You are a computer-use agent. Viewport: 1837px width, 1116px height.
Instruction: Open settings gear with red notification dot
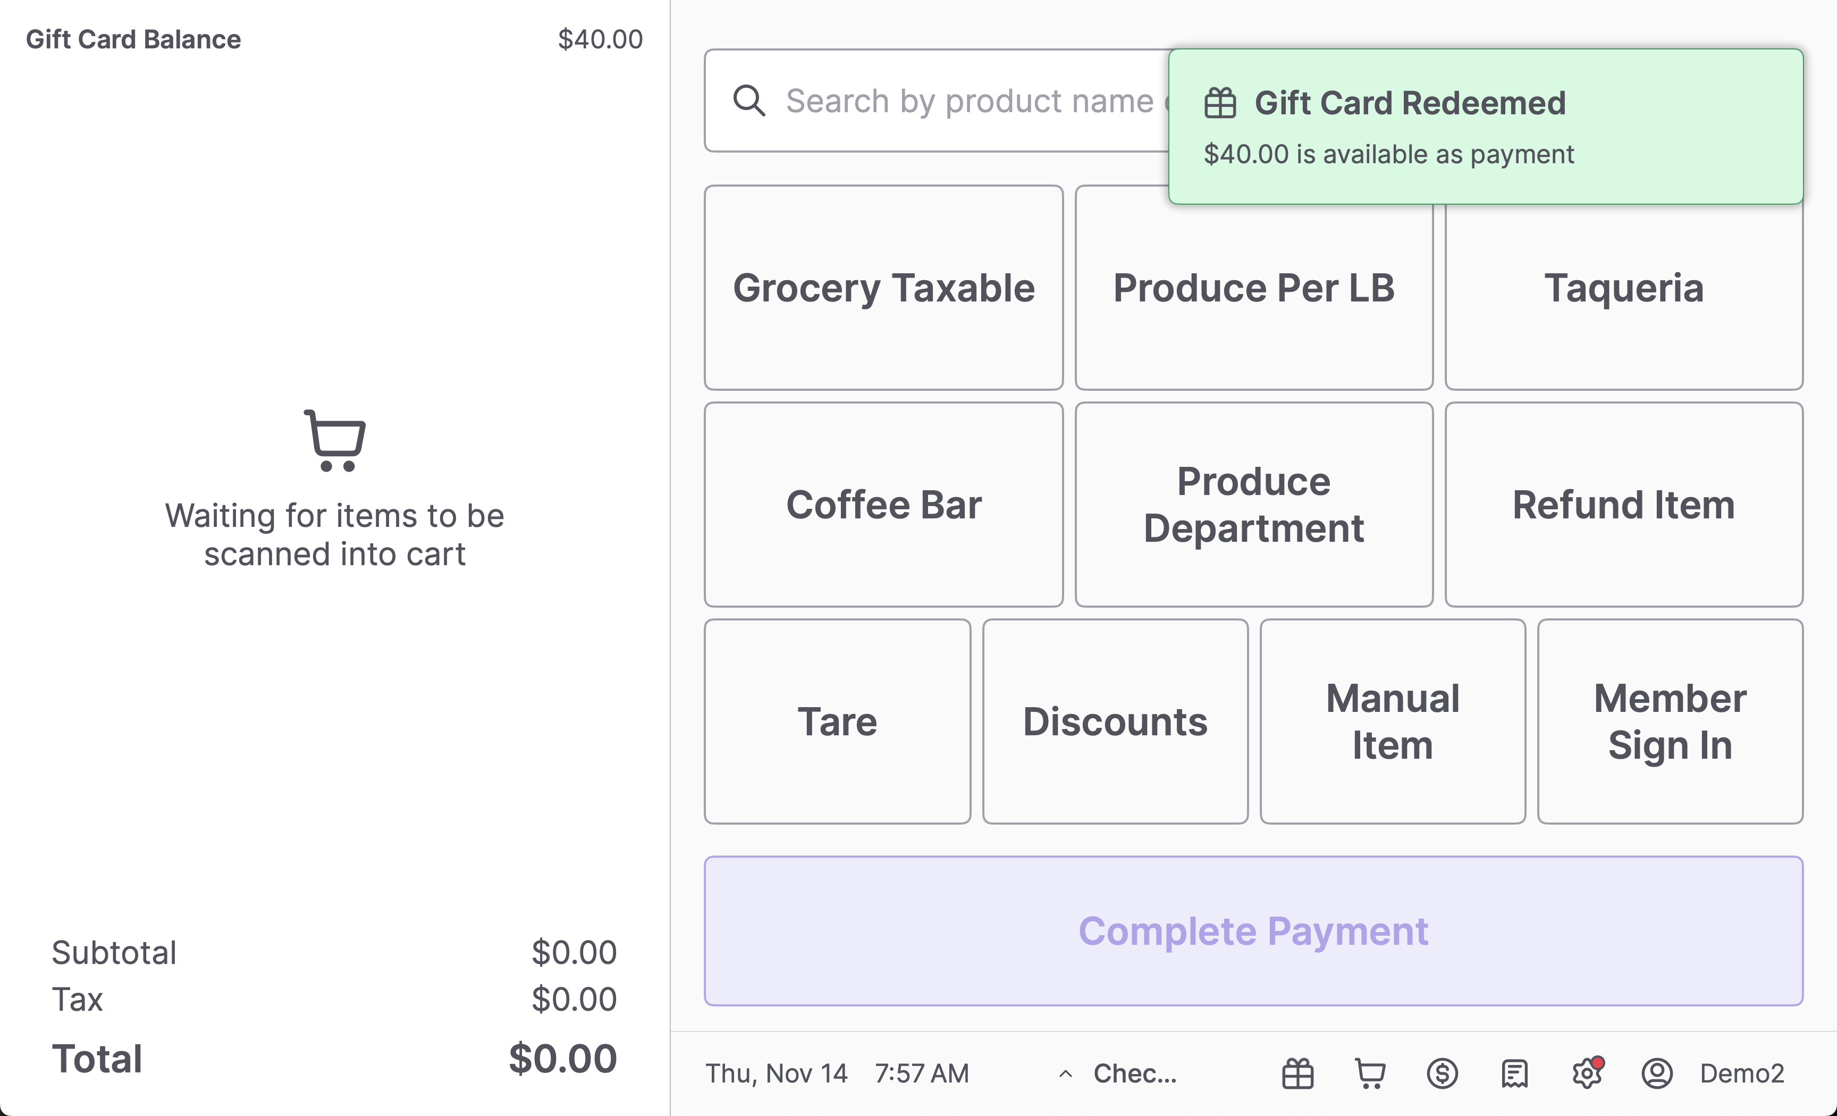coord(1587,1072)
